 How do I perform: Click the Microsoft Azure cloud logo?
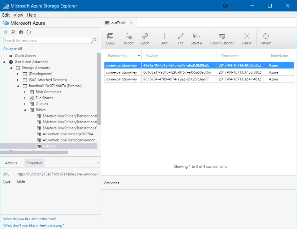pos(6,23)
